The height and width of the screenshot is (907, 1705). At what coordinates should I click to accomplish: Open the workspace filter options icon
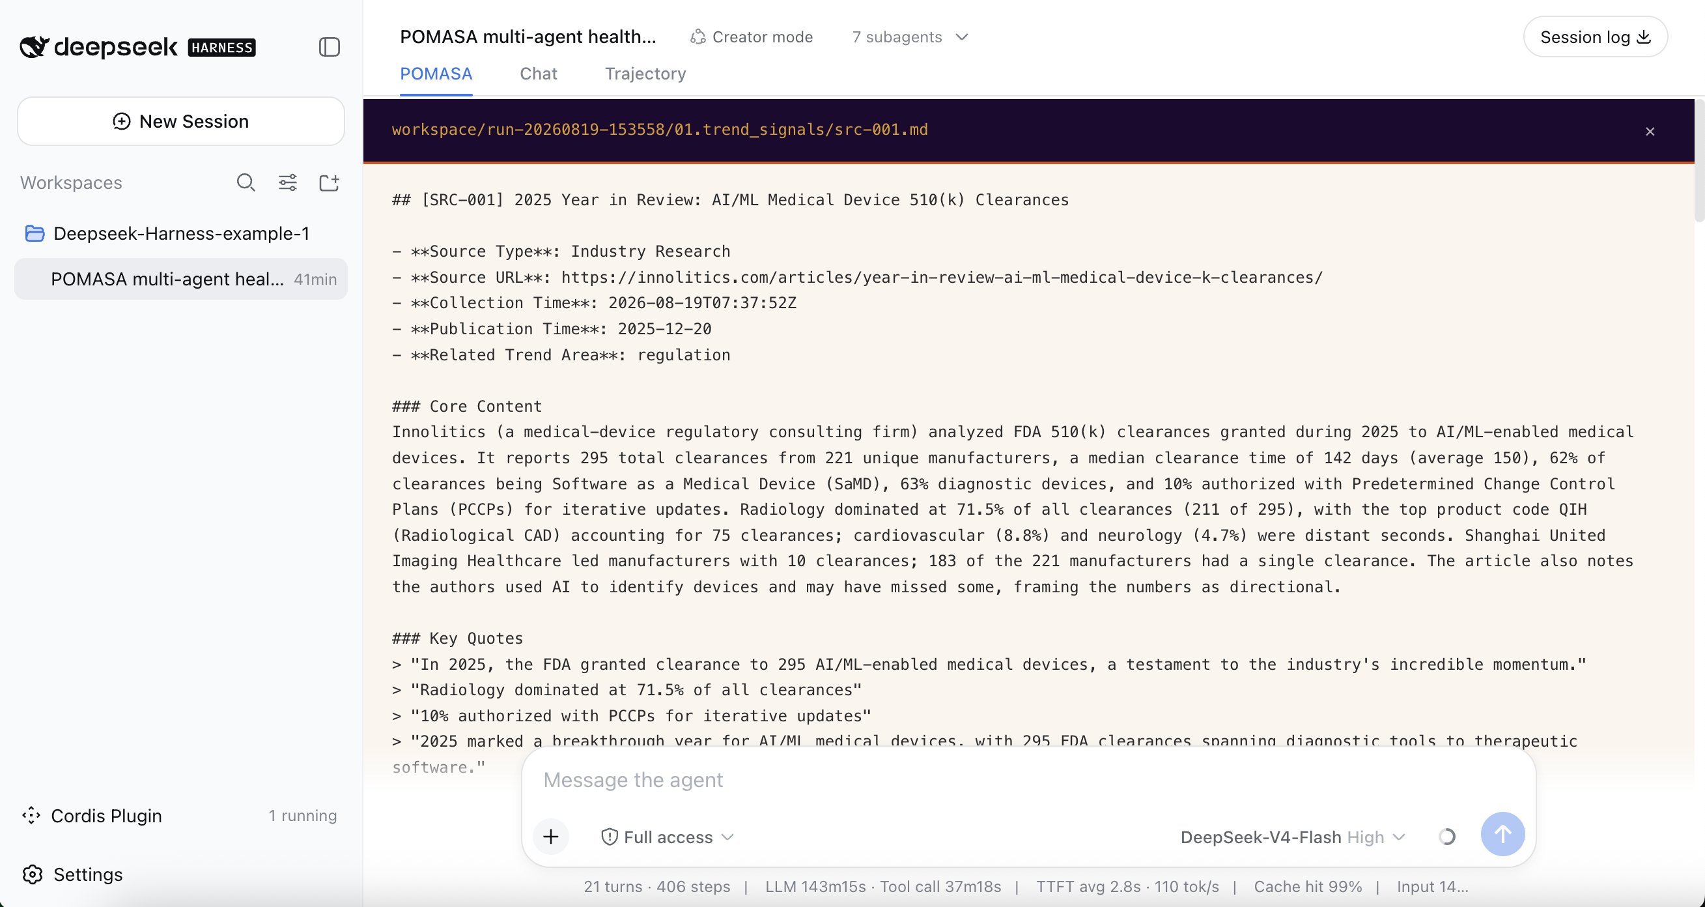click(287, 182)
